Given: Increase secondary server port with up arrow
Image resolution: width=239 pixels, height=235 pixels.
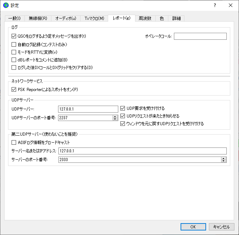Looking at the screenshot, I should click(x=224, y=158).
